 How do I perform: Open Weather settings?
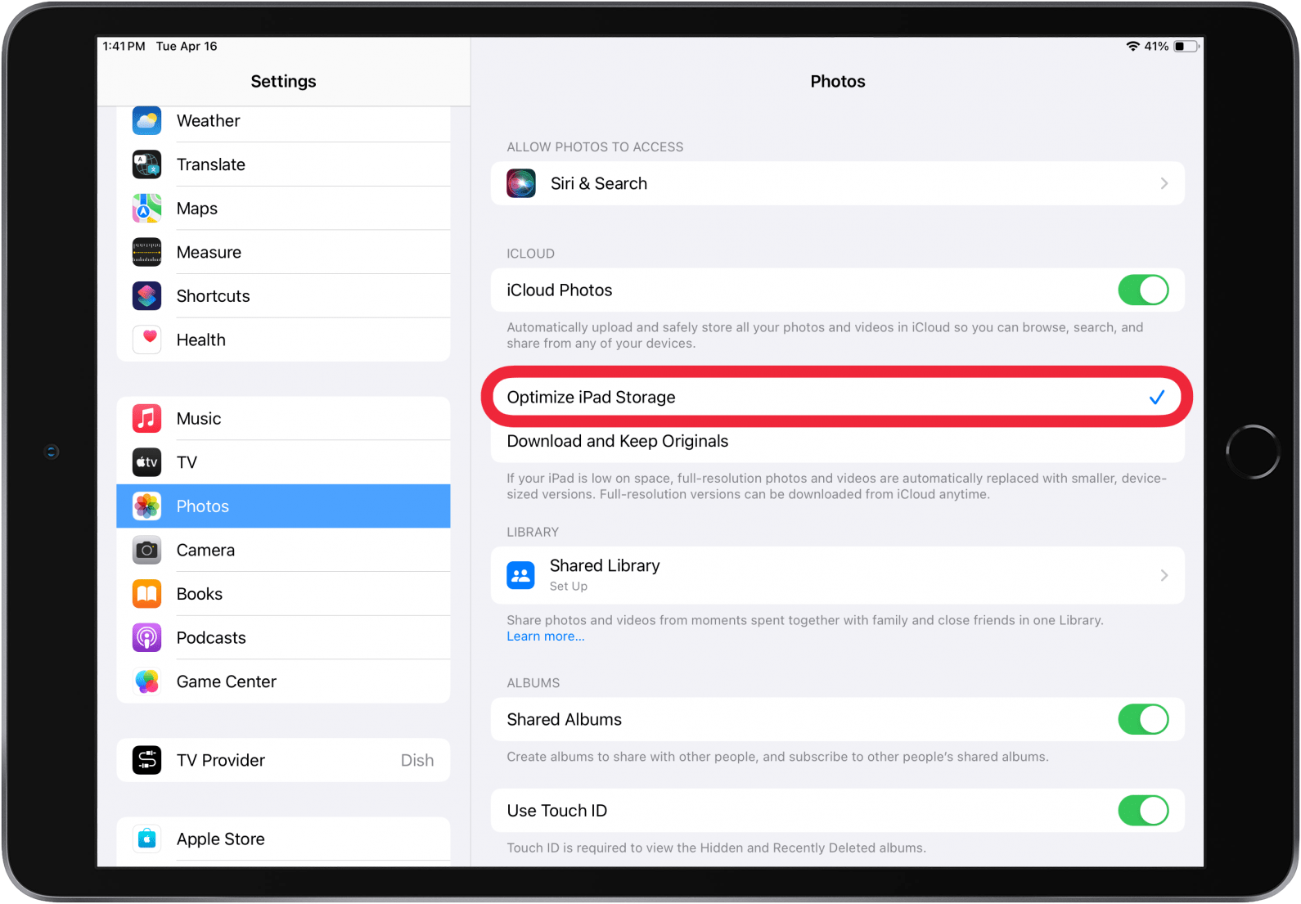[283, 121]
